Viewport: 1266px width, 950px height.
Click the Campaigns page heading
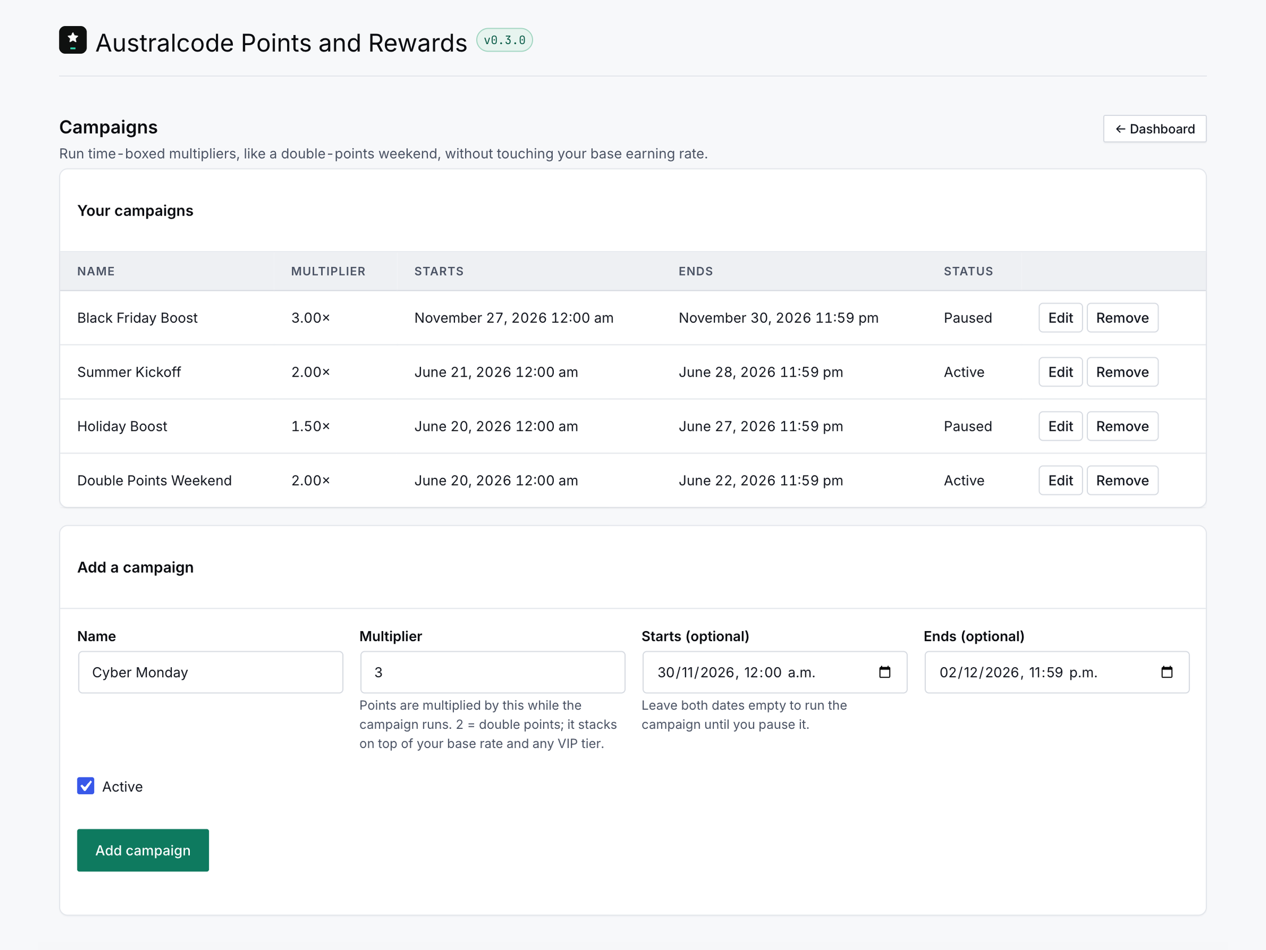[108, 127]
